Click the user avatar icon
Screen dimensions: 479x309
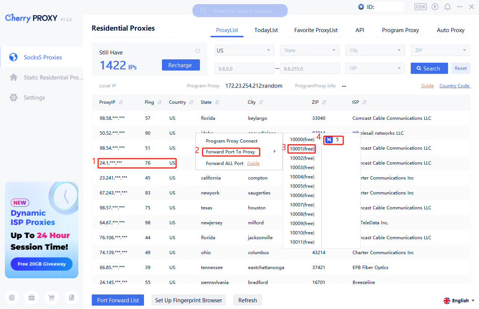tap(361, 7)
